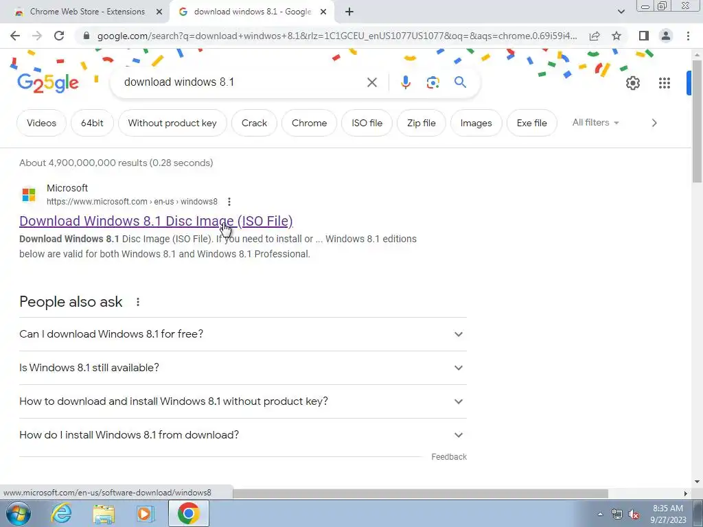The height and width of the screenshot is (527, 703).
Task: Open Windows Media Player from the taskbar
Action: pos(145,514)
